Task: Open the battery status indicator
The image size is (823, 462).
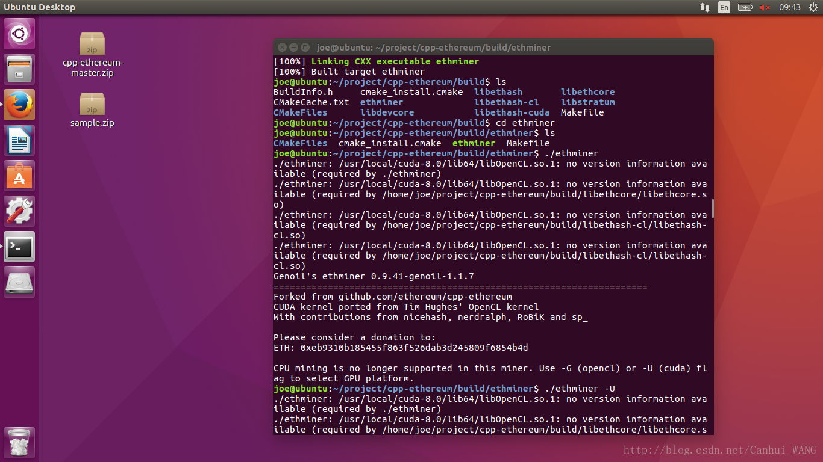Action: pos(745,7)
